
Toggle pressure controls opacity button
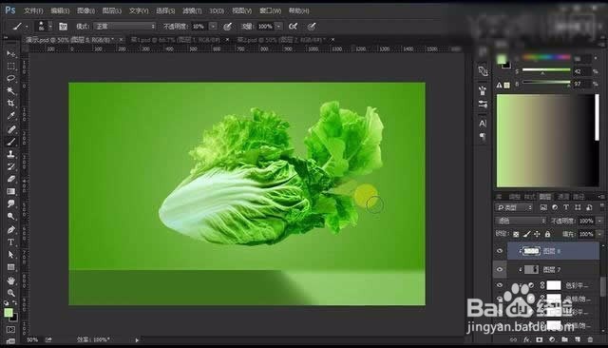click(228, 27)
